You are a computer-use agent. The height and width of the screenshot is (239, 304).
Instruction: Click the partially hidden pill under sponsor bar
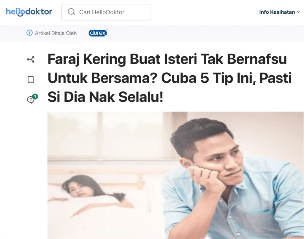[x=66, y=41]
